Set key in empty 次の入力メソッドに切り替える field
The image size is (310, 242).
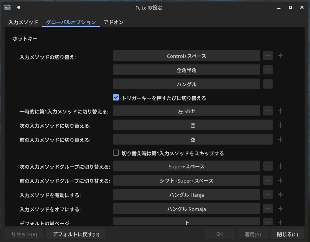click(193, 125)
